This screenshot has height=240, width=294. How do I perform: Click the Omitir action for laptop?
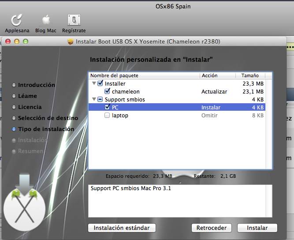209,116
